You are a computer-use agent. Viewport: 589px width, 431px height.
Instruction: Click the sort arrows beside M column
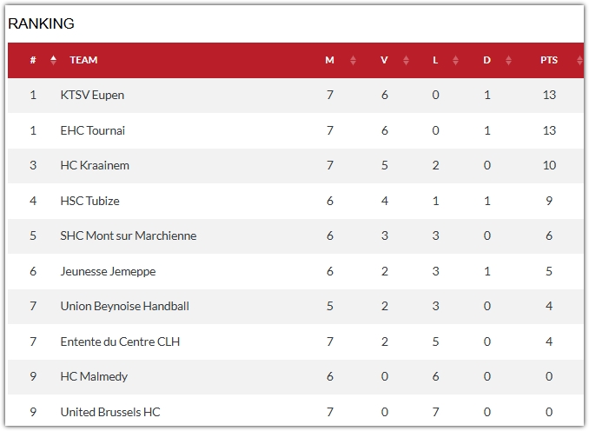[x=353, y=61]
